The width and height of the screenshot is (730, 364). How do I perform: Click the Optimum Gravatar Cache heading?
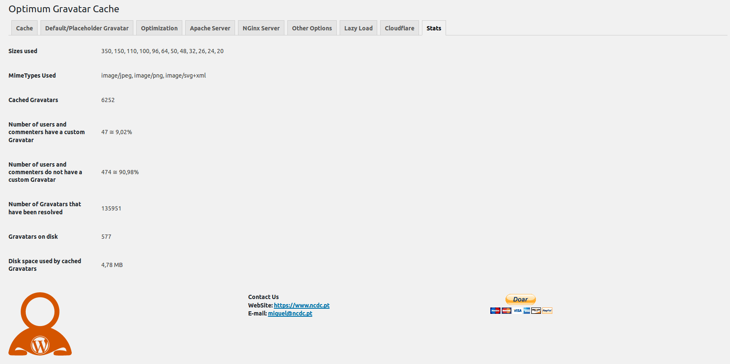click(64, 9)
